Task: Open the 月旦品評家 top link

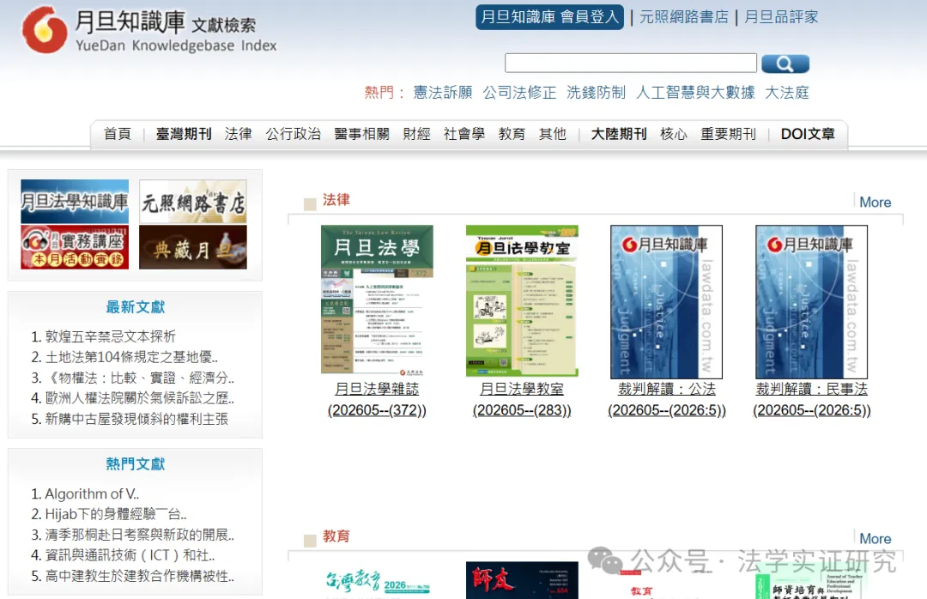Action: 781,17
